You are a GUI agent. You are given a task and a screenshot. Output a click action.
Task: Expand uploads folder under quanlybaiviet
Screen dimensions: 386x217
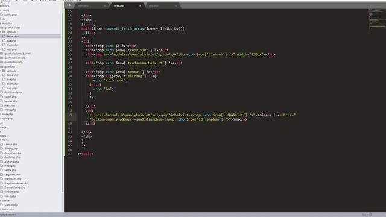pos(1,32)
